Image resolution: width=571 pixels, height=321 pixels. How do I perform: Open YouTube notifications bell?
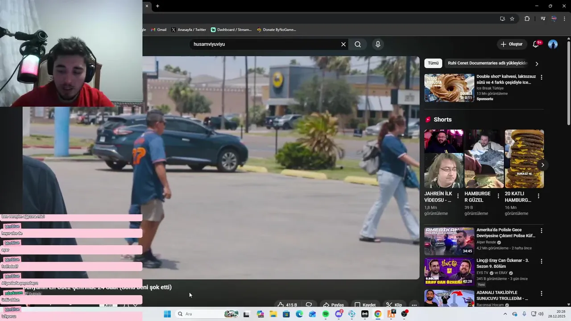(x=536, y=44)
